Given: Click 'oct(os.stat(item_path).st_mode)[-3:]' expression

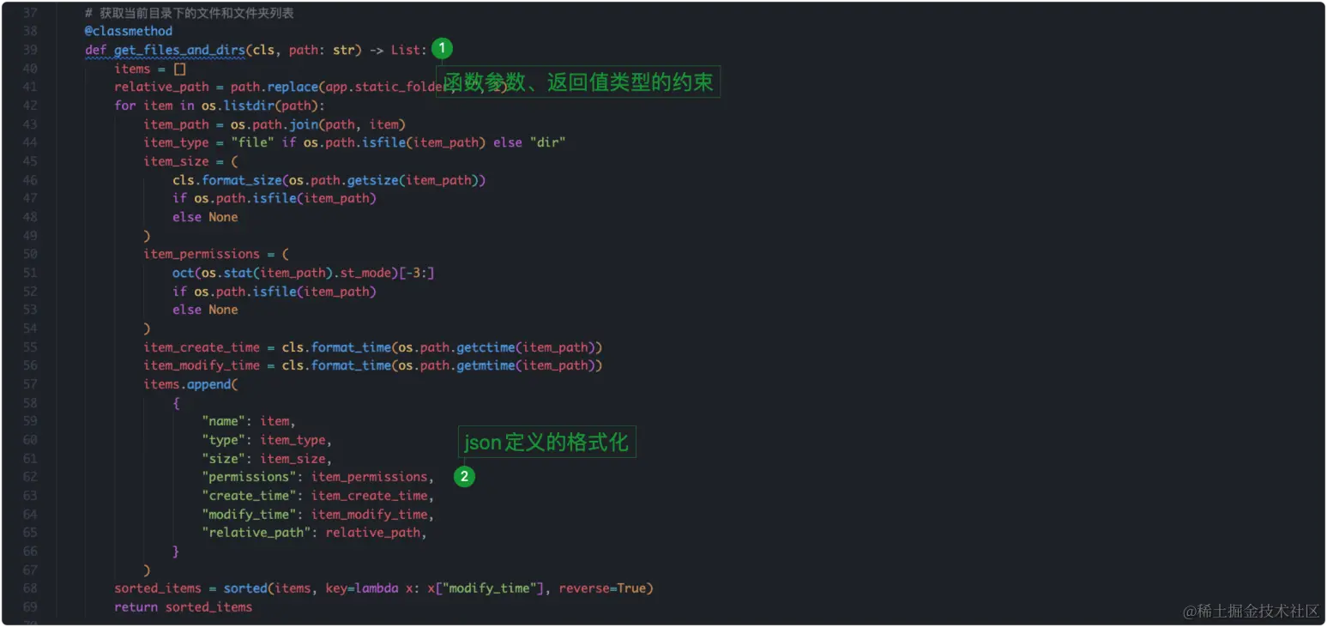Looking at the screenshot, I should pyautogui.click(x=304, y=273).
